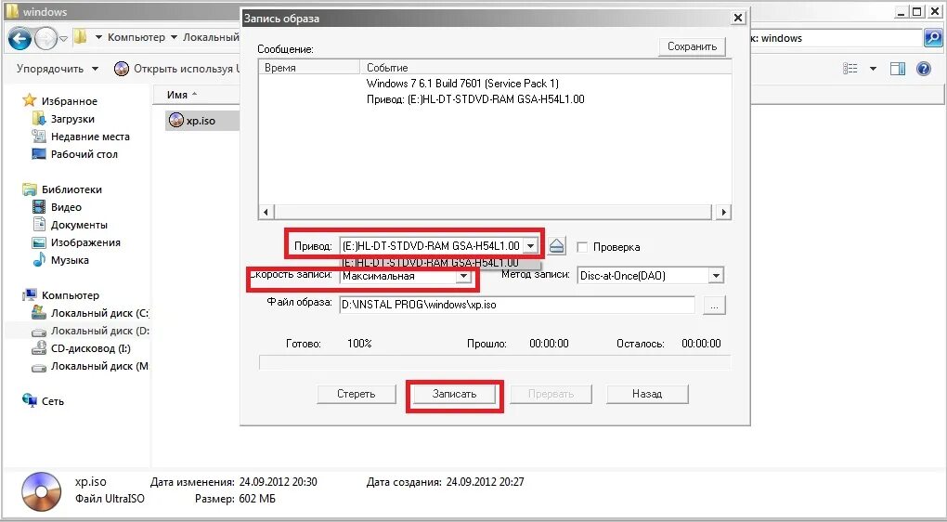The width and height of the screenshot is (947, 522).
Task: Click the Стереть button
Action: pos(357,394)
